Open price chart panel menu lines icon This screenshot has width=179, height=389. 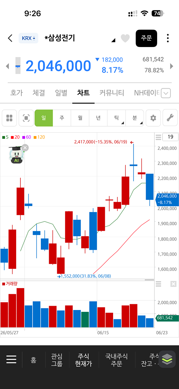[x=159, y=137]
